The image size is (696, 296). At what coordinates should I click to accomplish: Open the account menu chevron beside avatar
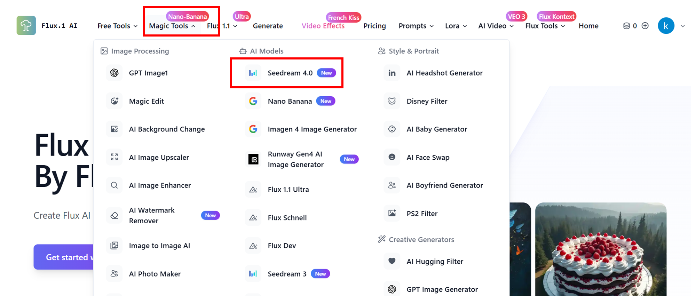pos(683,26)
